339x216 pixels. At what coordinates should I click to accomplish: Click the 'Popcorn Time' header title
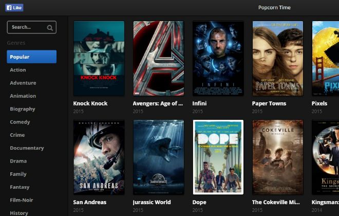(275, 8)
